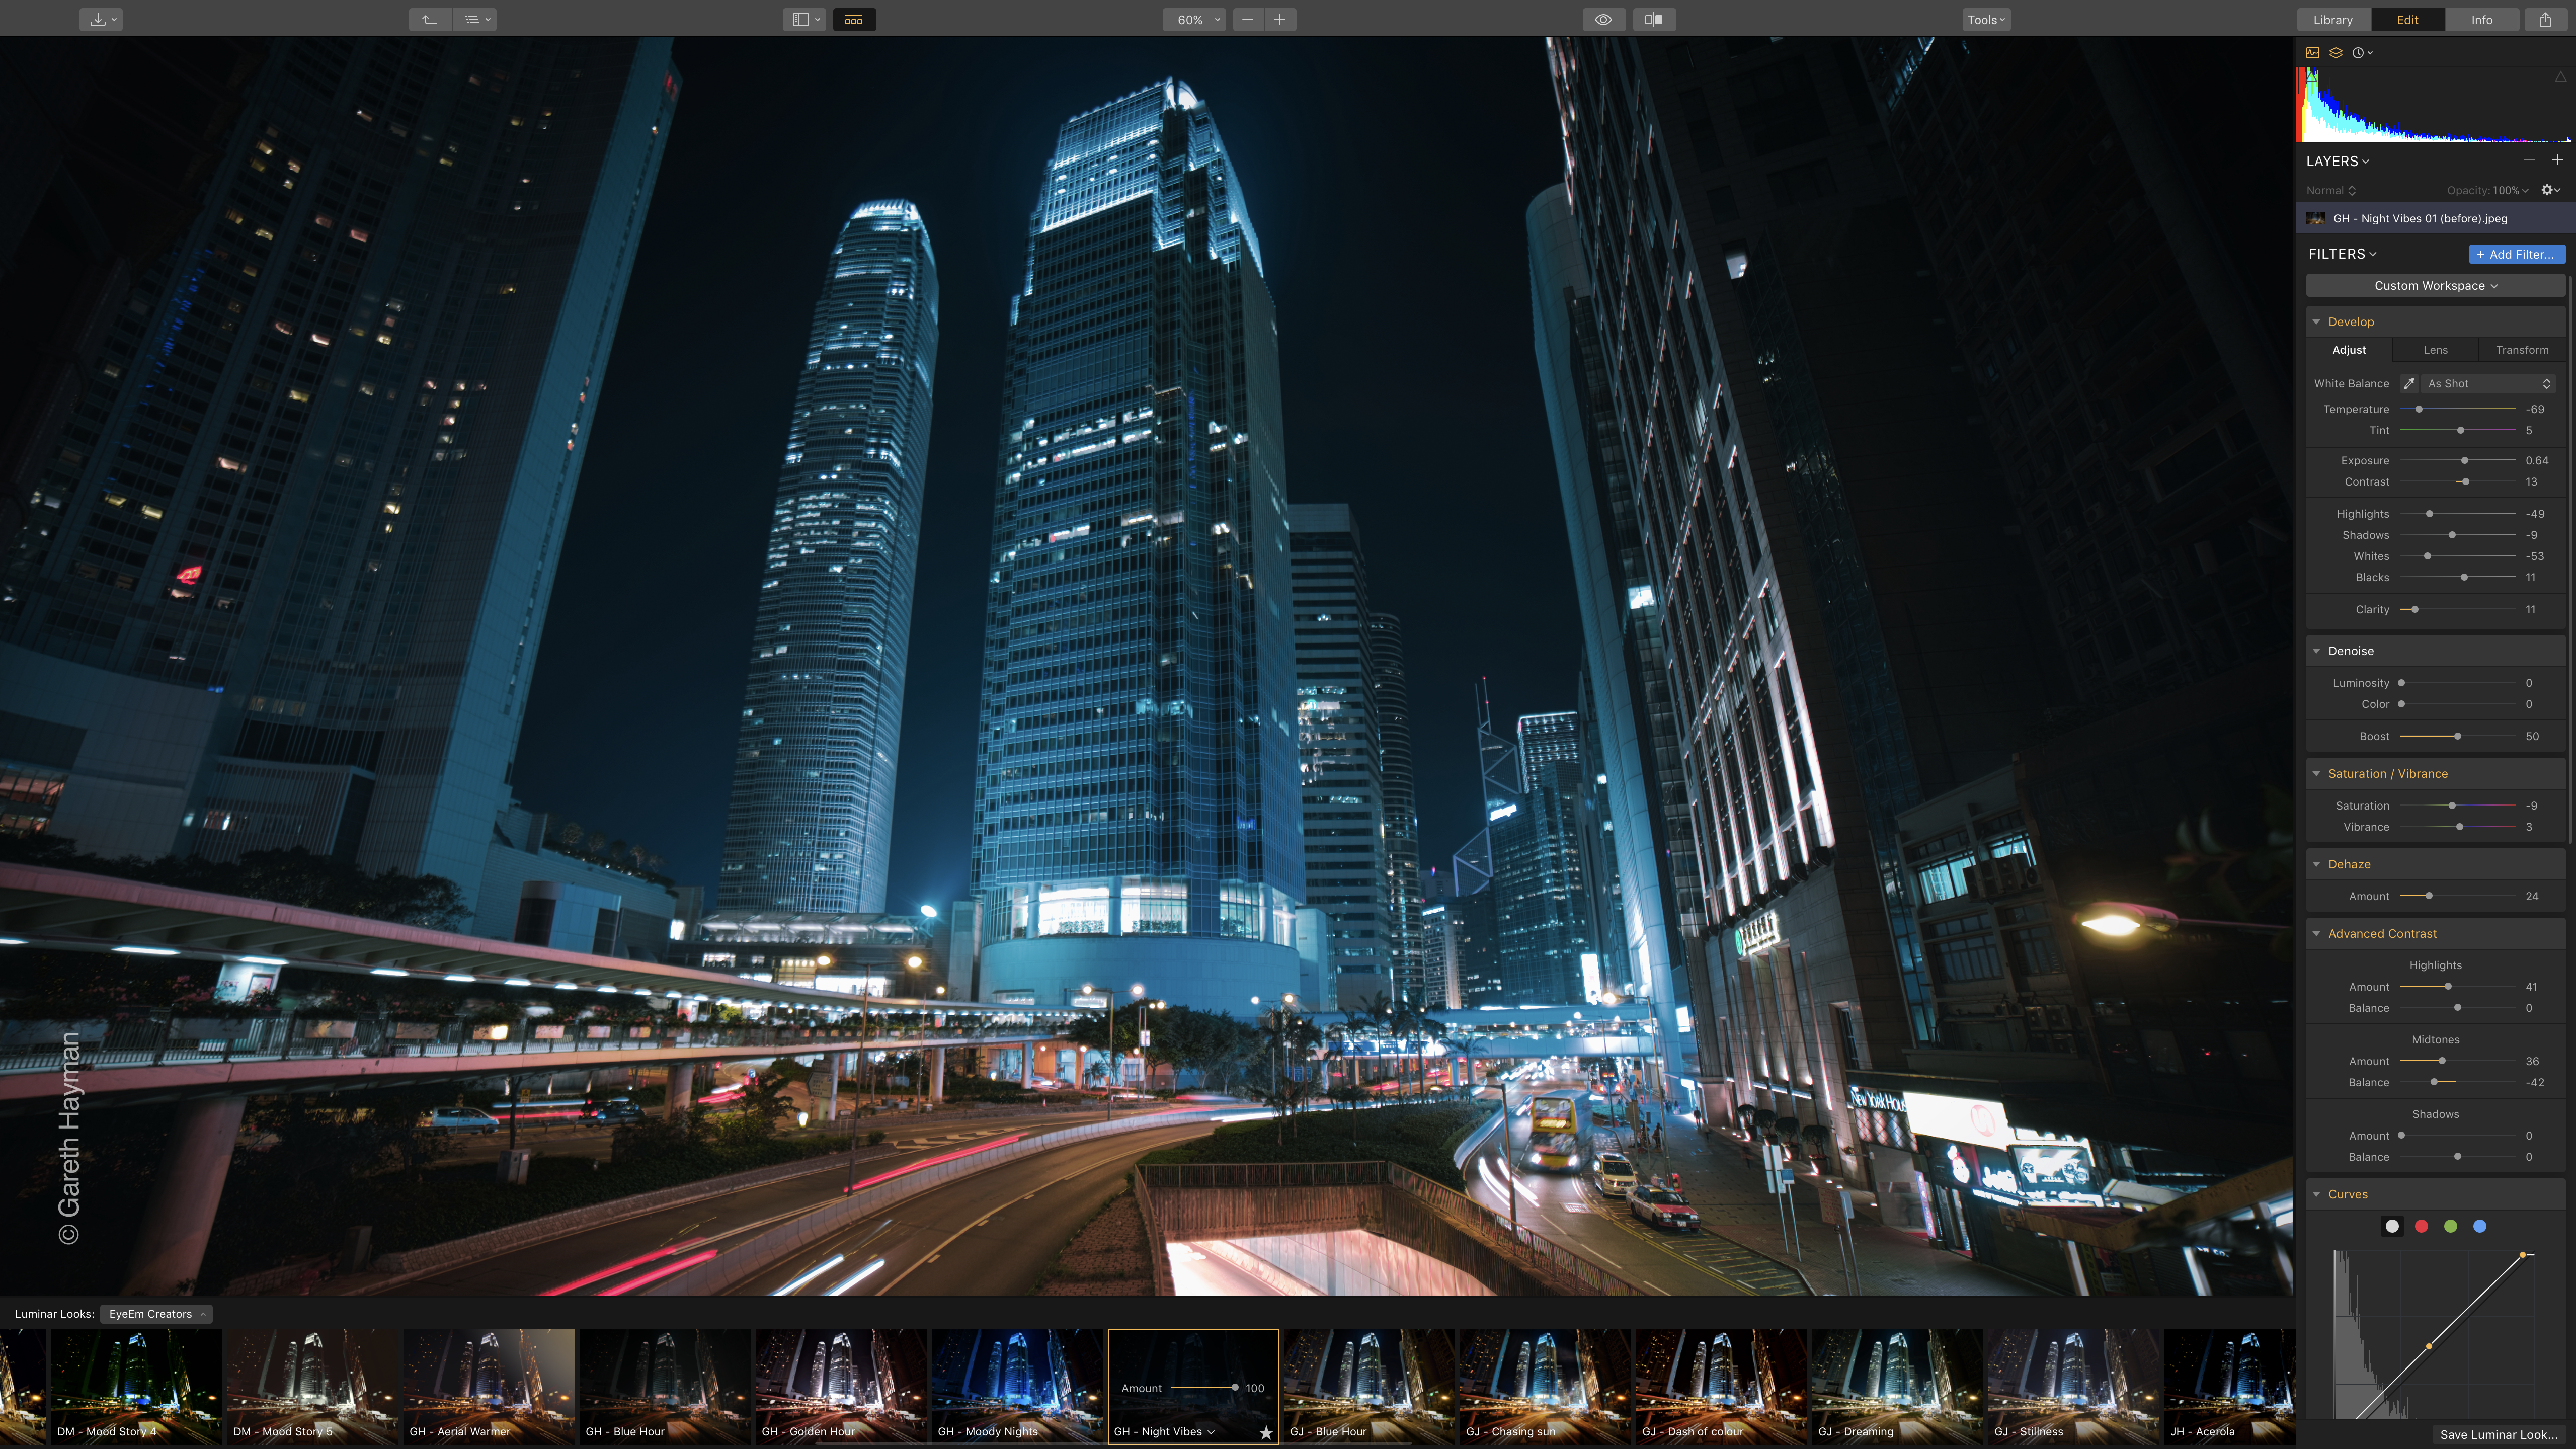Viewport: 2576px width, 1449px height.
Task: Toggle the layers panel icon
Action: click(2335, 53)
